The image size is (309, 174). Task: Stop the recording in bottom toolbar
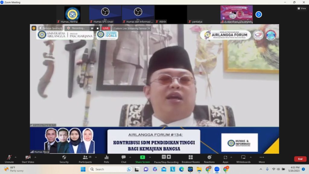pos(169,157)
